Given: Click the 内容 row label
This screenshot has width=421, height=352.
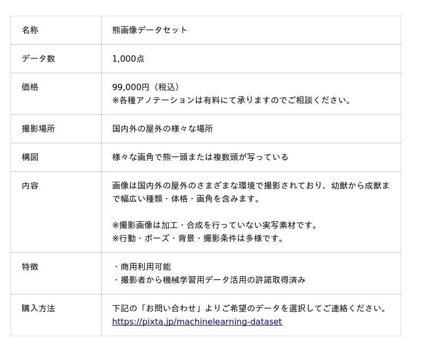Looking at the screenshot, I should tap(30, 185).
